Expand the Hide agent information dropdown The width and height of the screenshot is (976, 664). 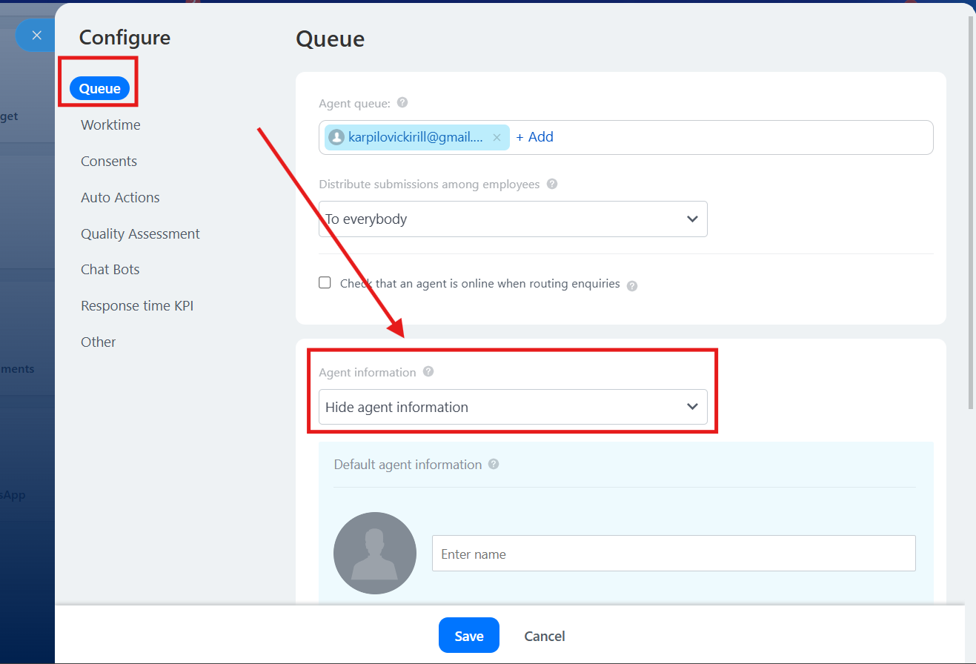tap(513, 407)
